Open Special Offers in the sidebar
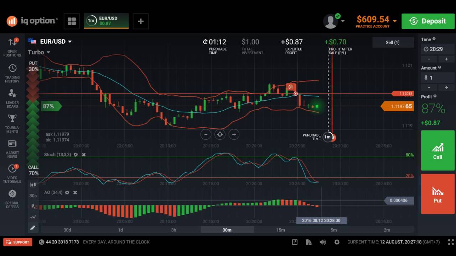The image size is (456, 256). [x=12, y=199]
